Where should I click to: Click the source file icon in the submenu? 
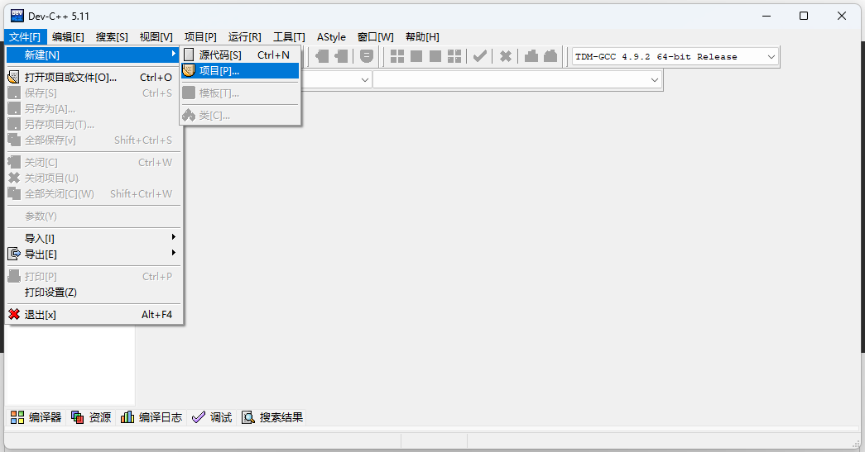pos(190,55)
